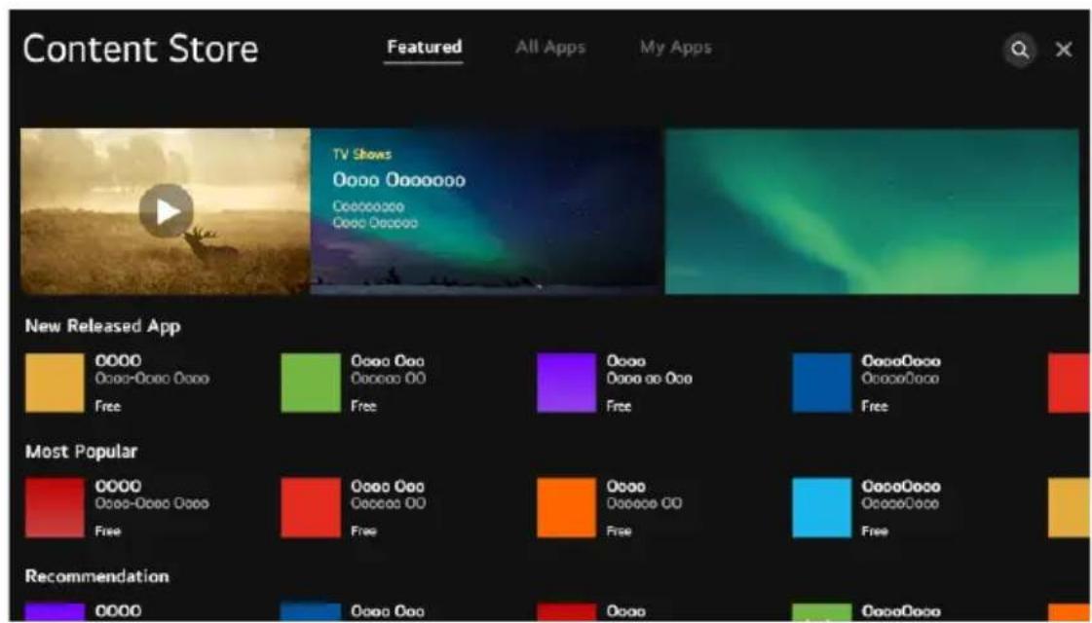Open second red app icon under Most Popular
The height and width of the screenshot is (623, 1092).
(311, 507)
